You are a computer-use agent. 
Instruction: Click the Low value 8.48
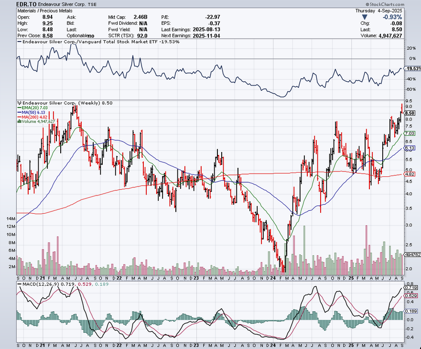tap(47, 30)
